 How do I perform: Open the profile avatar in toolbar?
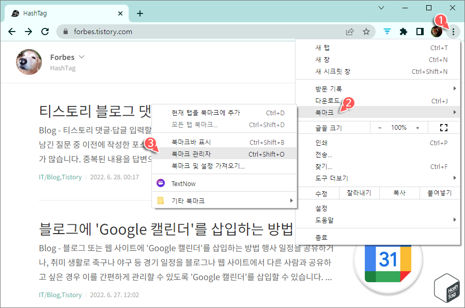(x=436, y=32)
